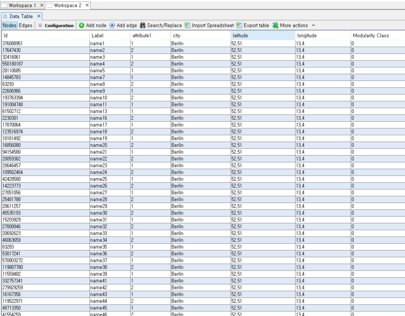The image size is (405, 316).
Task: Switch to the Workspace 1 tab
Action: [22, 6]
